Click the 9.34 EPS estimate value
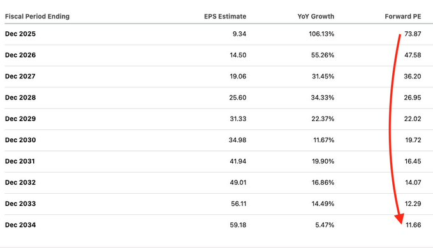The image size is (433, 248). (x=239, y=34)
